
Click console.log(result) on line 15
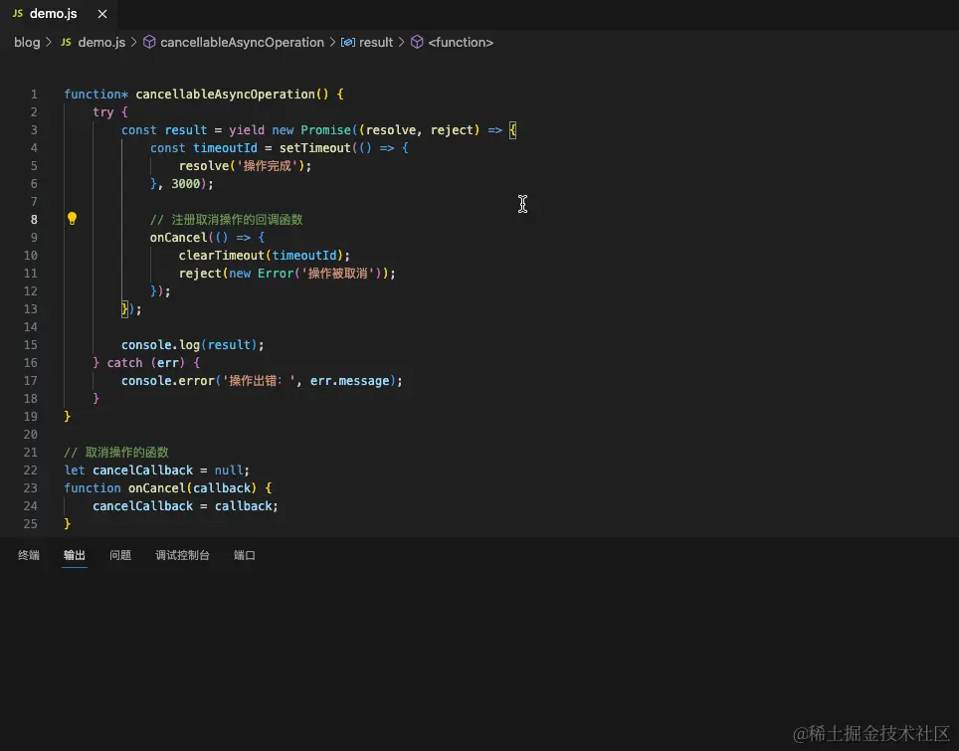click(192, 345)
